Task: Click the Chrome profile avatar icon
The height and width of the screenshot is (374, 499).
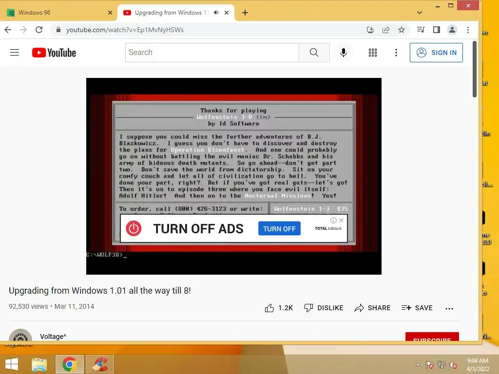Action: coord(452,30)
